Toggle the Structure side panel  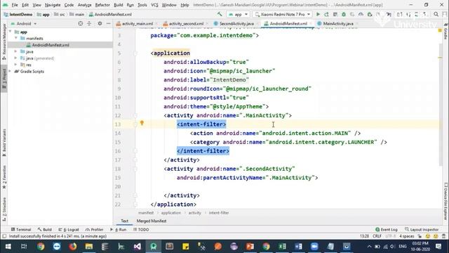pos(4,209)
